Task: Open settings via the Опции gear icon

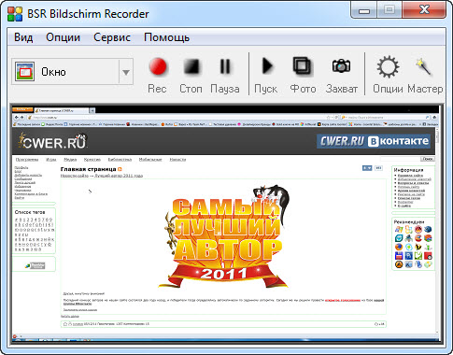Action: click(388, 67)
